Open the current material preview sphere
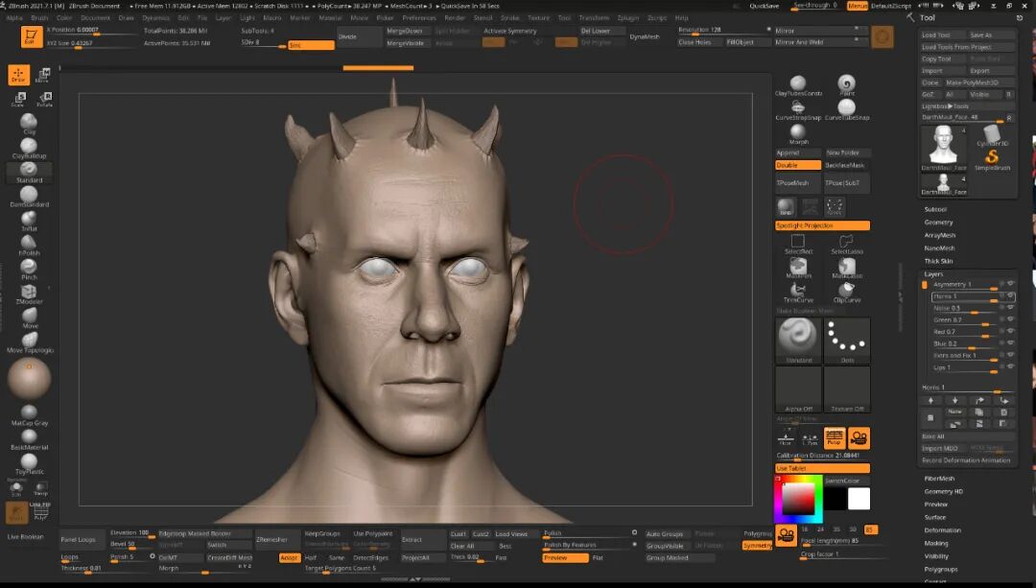Viewport: 1036px width, 588px height. click(29, 379)
